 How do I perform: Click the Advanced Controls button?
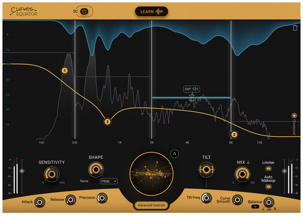pyautogui.click(x=151, y=205)
